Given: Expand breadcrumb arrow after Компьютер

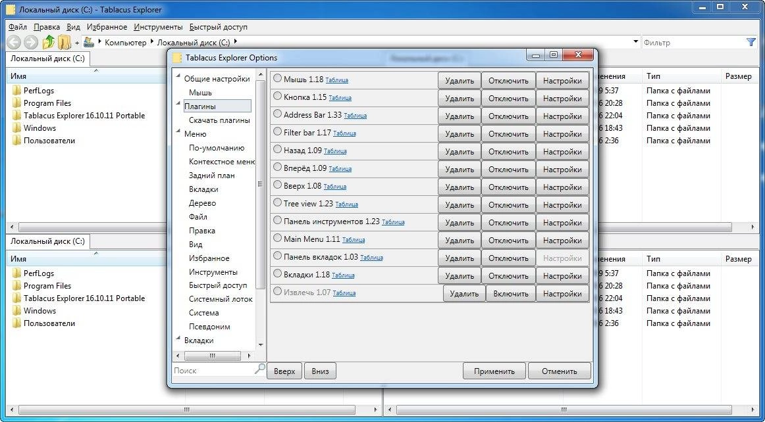Looking at the screenshot, I should 151,41.
